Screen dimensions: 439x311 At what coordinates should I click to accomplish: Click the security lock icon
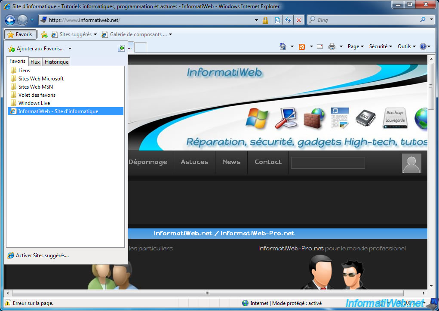point(265,20)
